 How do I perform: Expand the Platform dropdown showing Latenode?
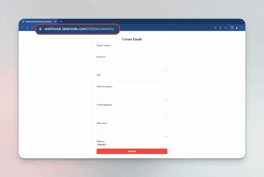[x=102, y=145]
